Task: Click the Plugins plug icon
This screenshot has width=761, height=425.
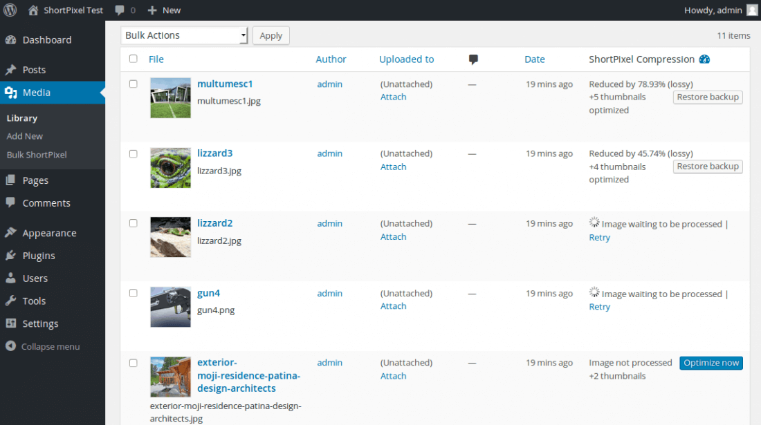Action: click(10, 256)
